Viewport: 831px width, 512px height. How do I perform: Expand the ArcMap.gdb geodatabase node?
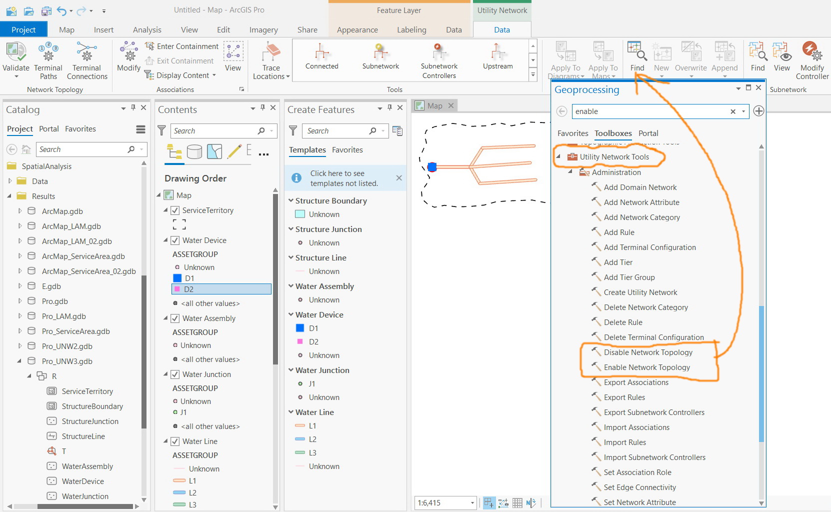pos(20,211)
